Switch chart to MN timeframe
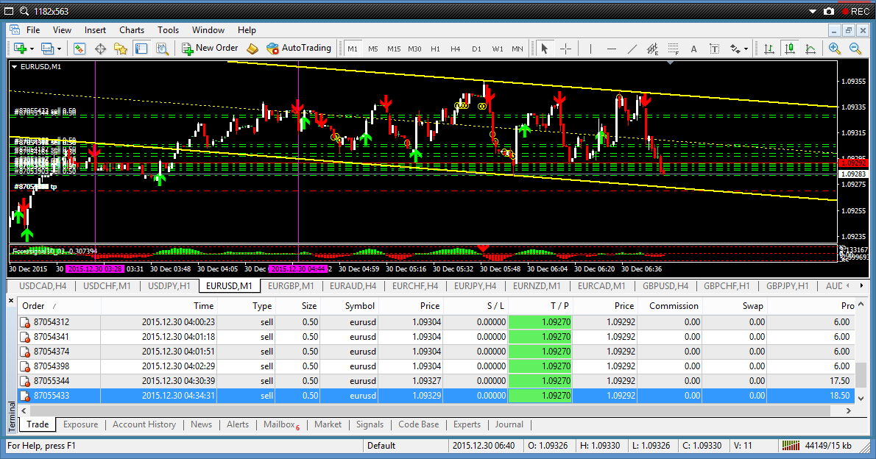Screen dimensions: 876x459 pyautogui.click(x=518, y=49)
